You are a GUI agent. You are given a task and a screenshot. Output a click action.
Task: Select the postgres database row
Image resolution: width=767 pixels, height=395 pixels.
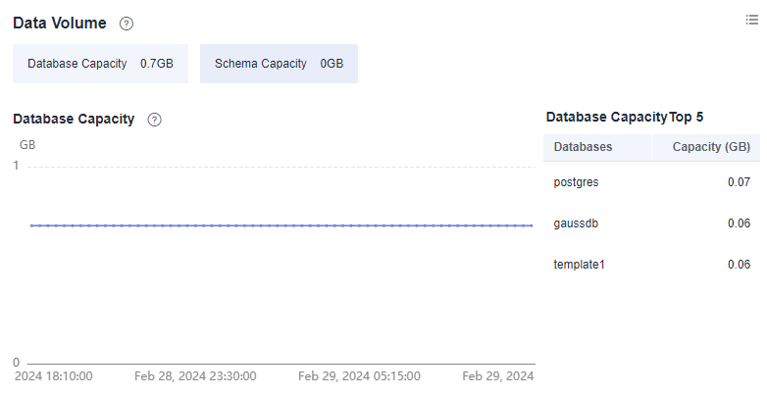pos(651,182)
